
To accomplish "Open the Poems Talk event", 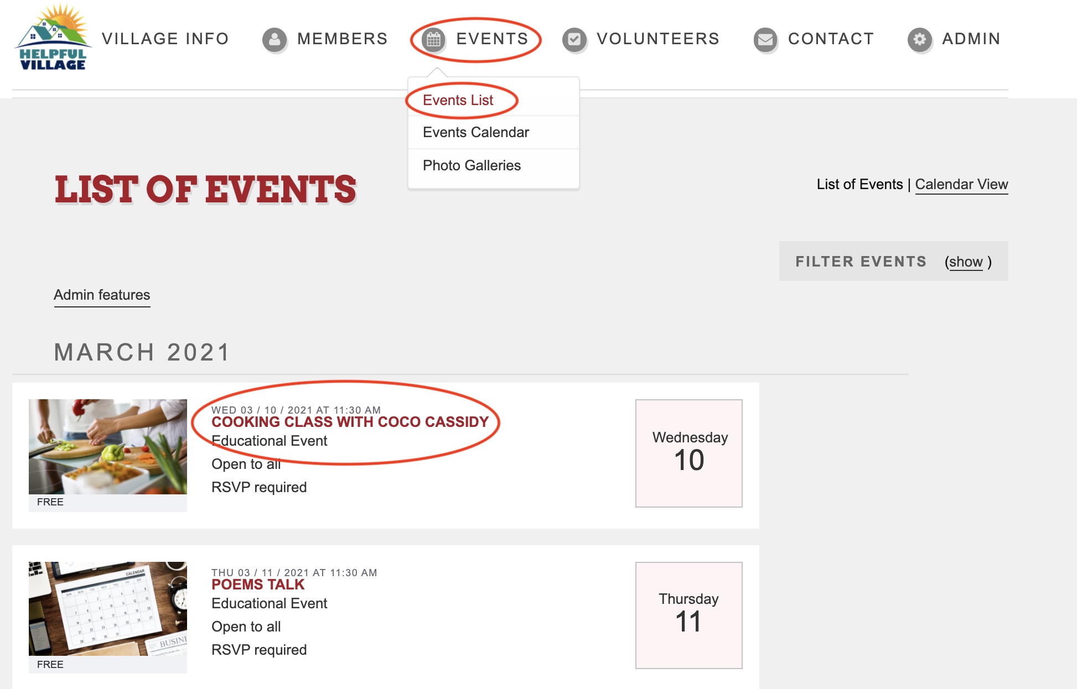I will tap(258, 584).
